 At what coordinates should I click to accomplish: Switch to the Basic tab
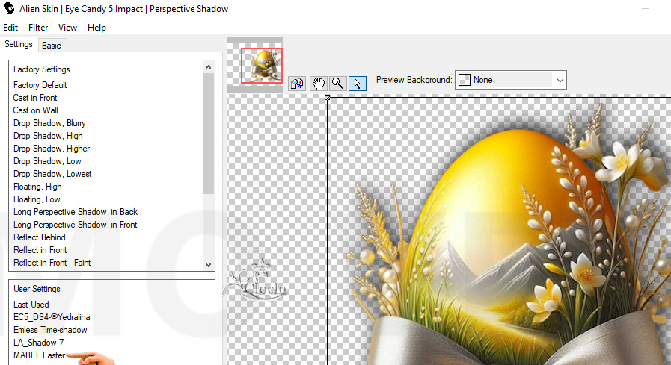pyautogui.click(x=52, y=46)
